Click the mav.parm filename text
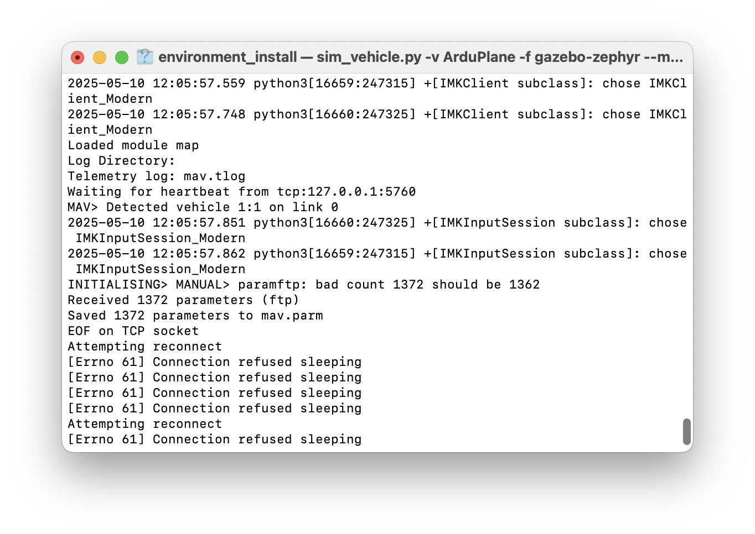The height and width of the screenshot is (534, 755). pyautogui.click(x=292, y=316)
